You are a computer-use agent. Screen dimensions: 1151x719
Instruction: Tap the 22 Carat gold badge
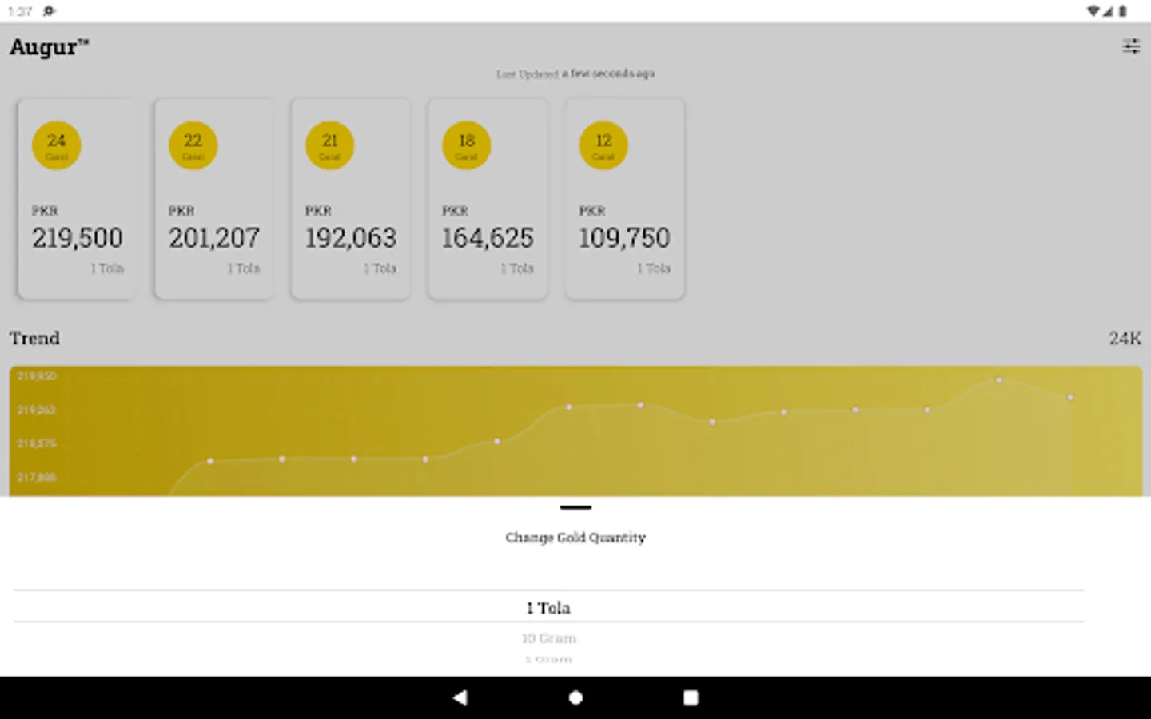[193, 145]
